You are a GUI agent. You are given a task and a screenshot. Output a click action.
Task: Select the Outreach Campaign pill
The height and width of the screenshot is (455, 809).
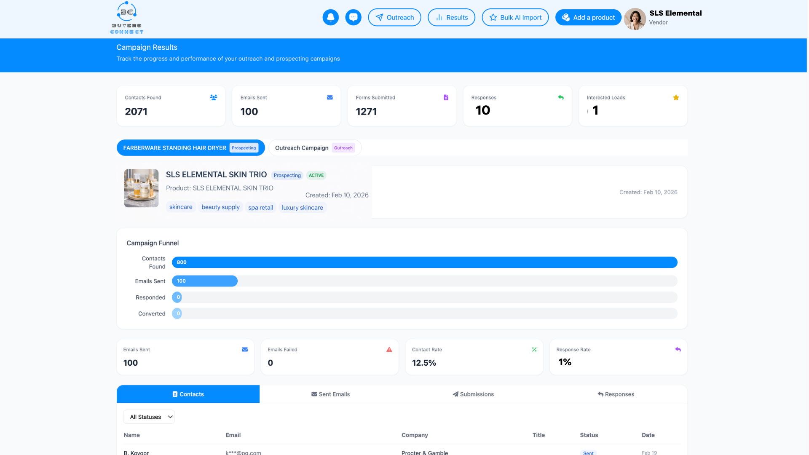point(314,148)
